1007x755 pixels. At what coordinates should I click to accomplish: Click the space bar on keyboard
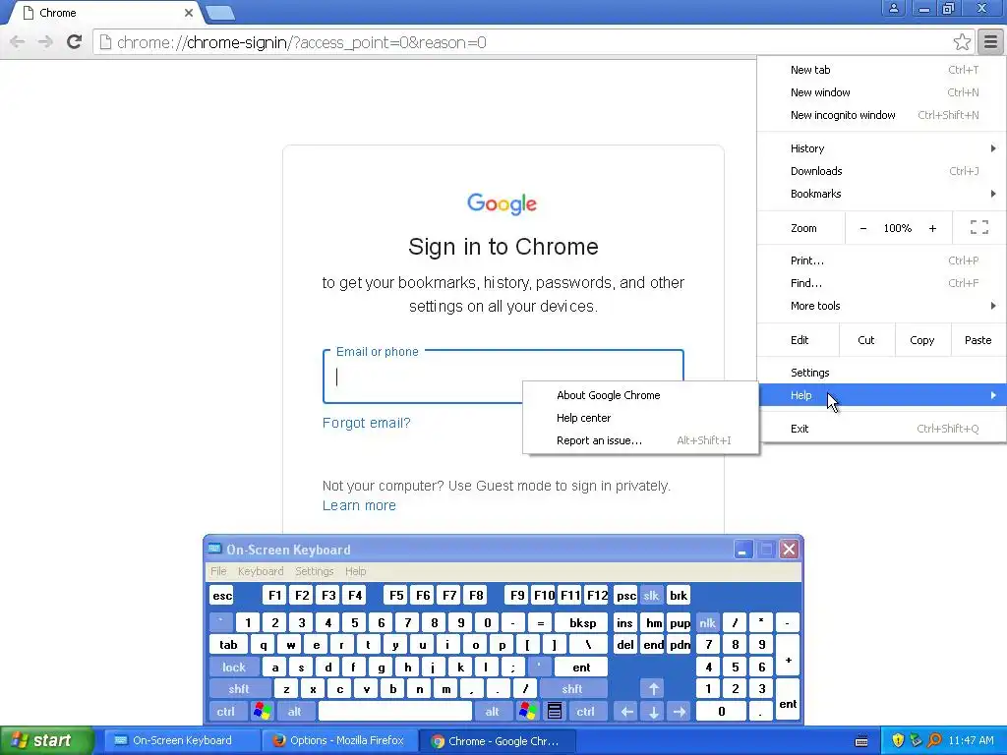[x=395, y=711]
